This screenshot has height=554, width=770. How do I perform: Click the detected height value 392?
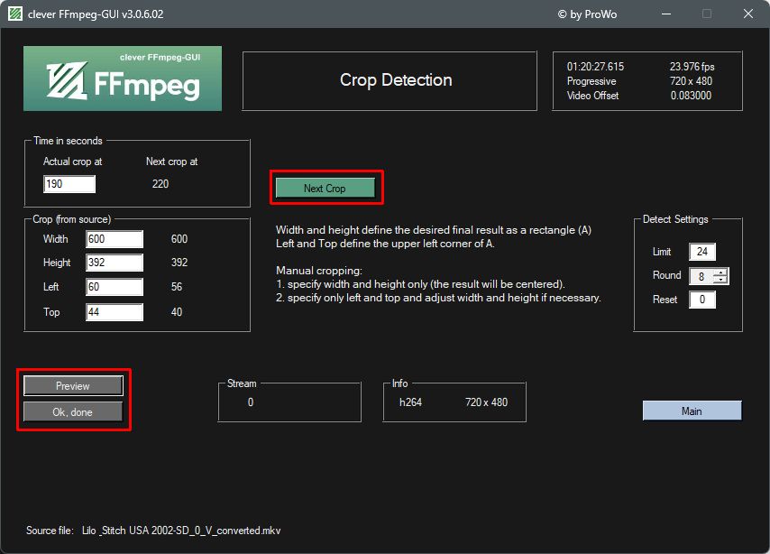coord(179,263)
